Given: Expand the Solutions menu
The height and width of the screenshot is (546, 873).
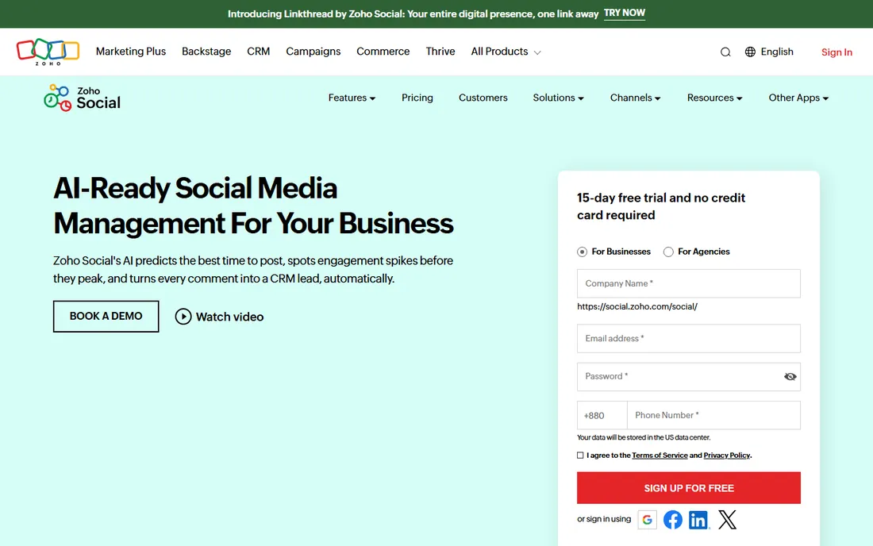Looking at the screenshot, I should [559, 98].
